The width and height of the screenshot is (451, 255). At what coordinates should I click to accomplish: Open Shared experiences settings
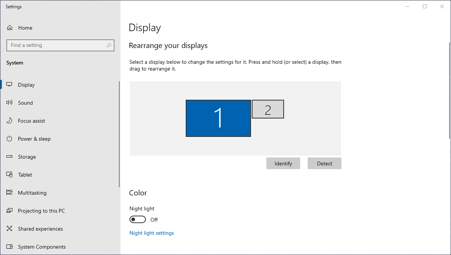point(40,229)
